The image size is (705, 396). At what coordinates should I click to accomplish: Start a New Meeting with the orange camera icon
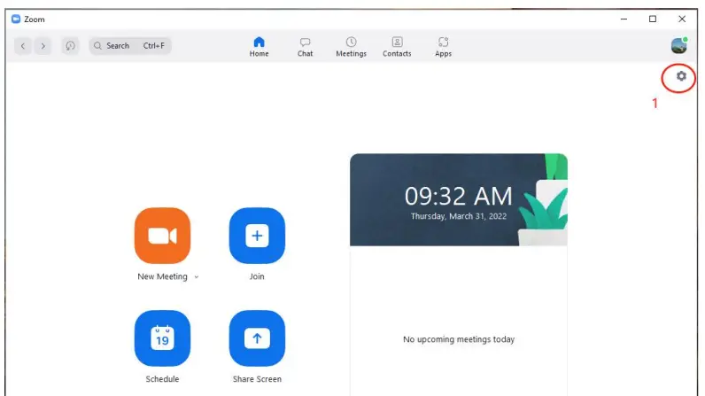point(162,236)
